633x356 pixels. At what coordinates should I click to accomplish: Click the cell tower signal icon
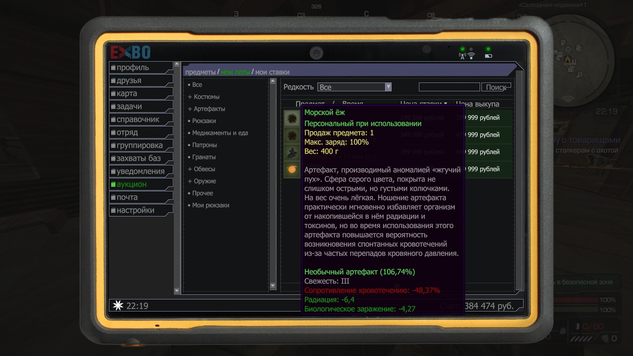462,56
